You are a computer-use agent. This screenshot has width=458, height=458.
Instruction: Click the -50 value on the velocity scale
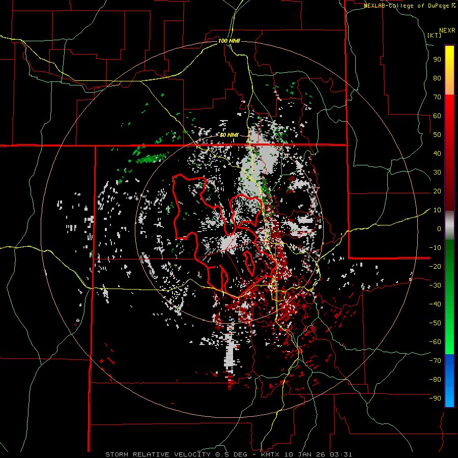[x=435, y=323]
